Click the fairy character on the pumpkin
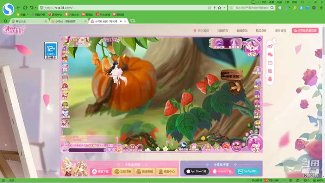 [x=116, y=72]
